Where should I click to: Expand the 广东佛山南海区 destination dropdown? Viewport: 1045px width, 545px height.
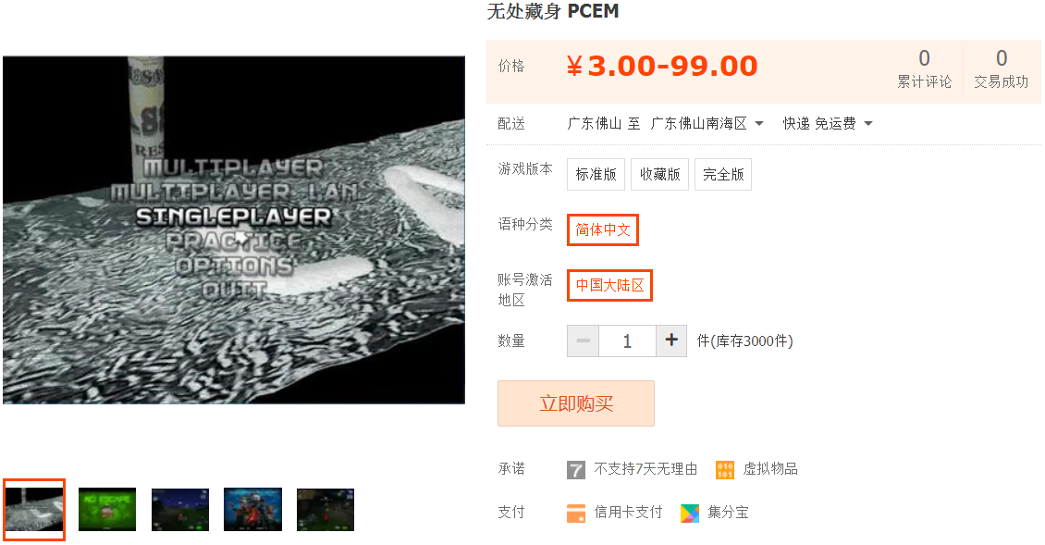(707, 123)
